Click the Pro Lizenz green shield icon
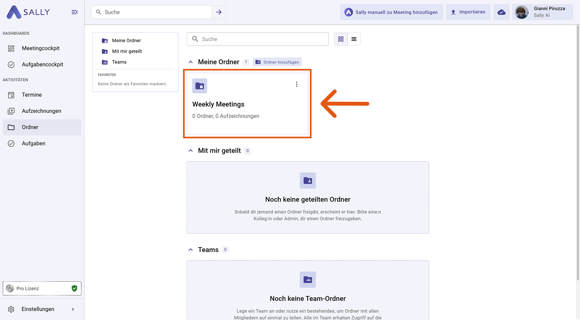 point(75,289)
